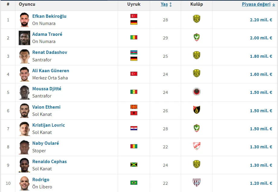278x192 pixels.
Task: Click the Brazil flag beside Rodrigo
Action: click(134, 183)
